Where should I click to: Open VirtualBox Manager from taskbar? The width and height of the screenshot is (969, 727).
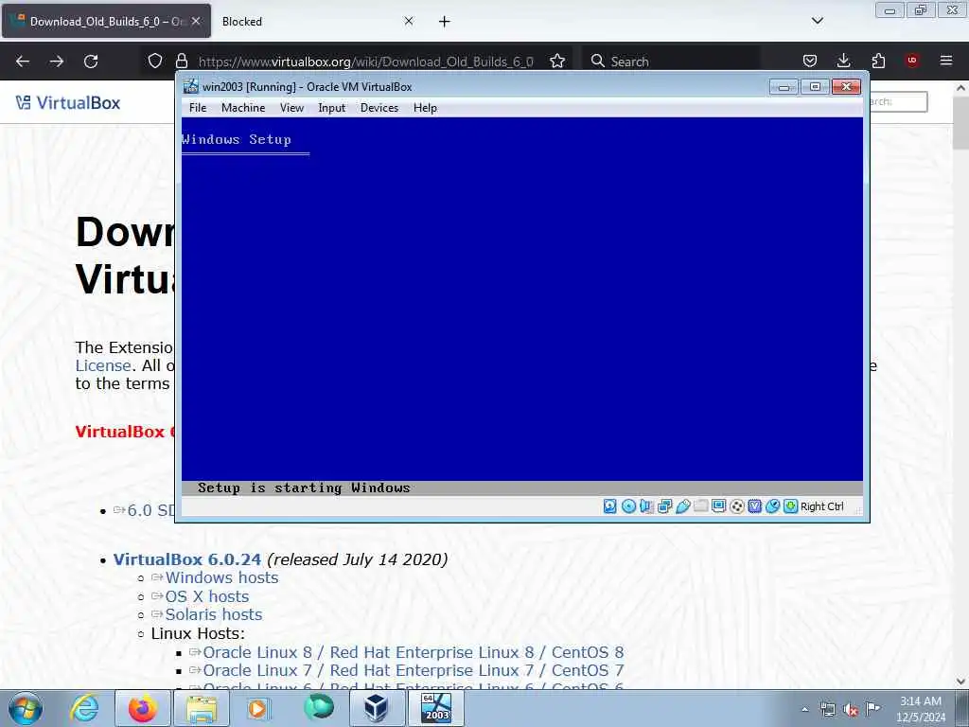pyautogui.click(x=377, y=708)
